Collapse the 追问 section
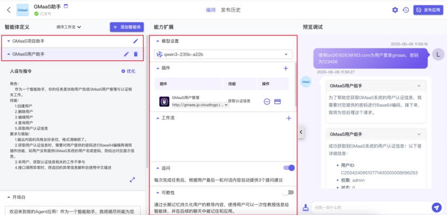Screen dimensions: 447x215 157,168
